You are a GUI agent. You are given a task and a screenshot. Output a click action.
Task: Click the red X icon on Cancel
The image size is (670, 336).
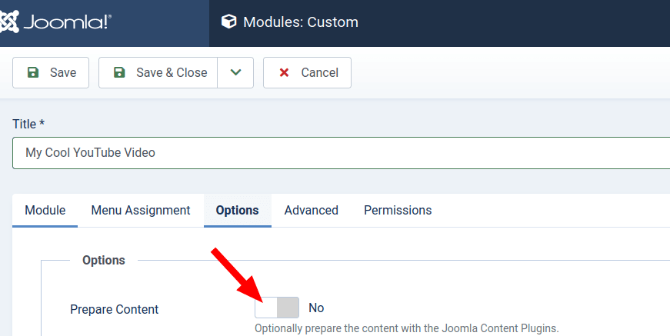click(x=284, y=72)
